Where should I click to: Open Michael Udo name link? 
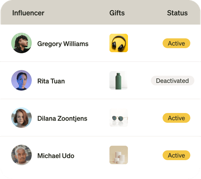[56, 156]
